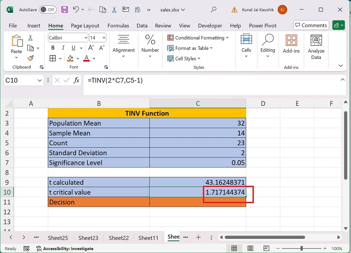Image resolution: width=351 pixels, height=253 pixels.
Task: Expand the Name Box dropdown arrow
Action: [40, 80]
